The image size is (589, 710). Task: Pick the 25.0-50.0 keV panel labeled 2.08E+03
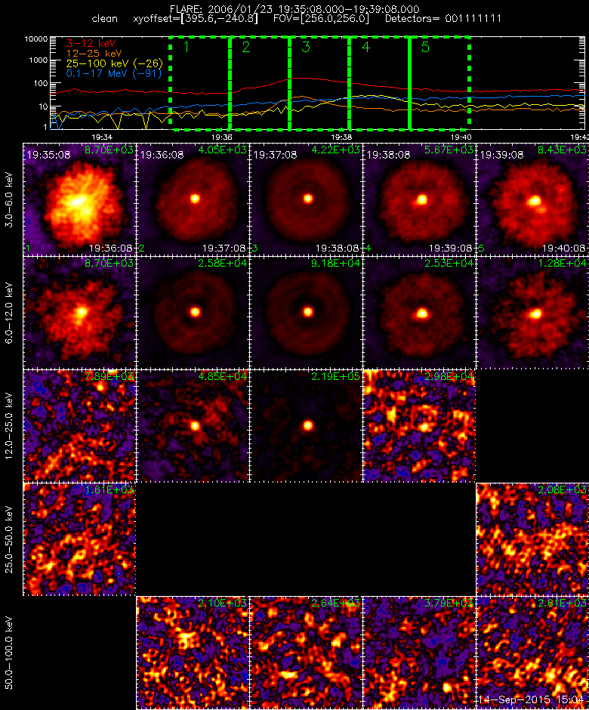(532, 539)
